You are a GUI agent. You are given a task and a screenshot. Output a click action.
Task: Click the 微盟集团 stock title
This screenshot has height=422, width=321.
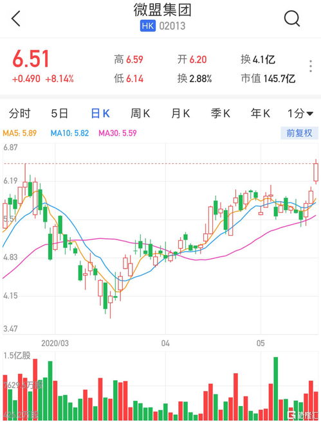click(163, 10)
